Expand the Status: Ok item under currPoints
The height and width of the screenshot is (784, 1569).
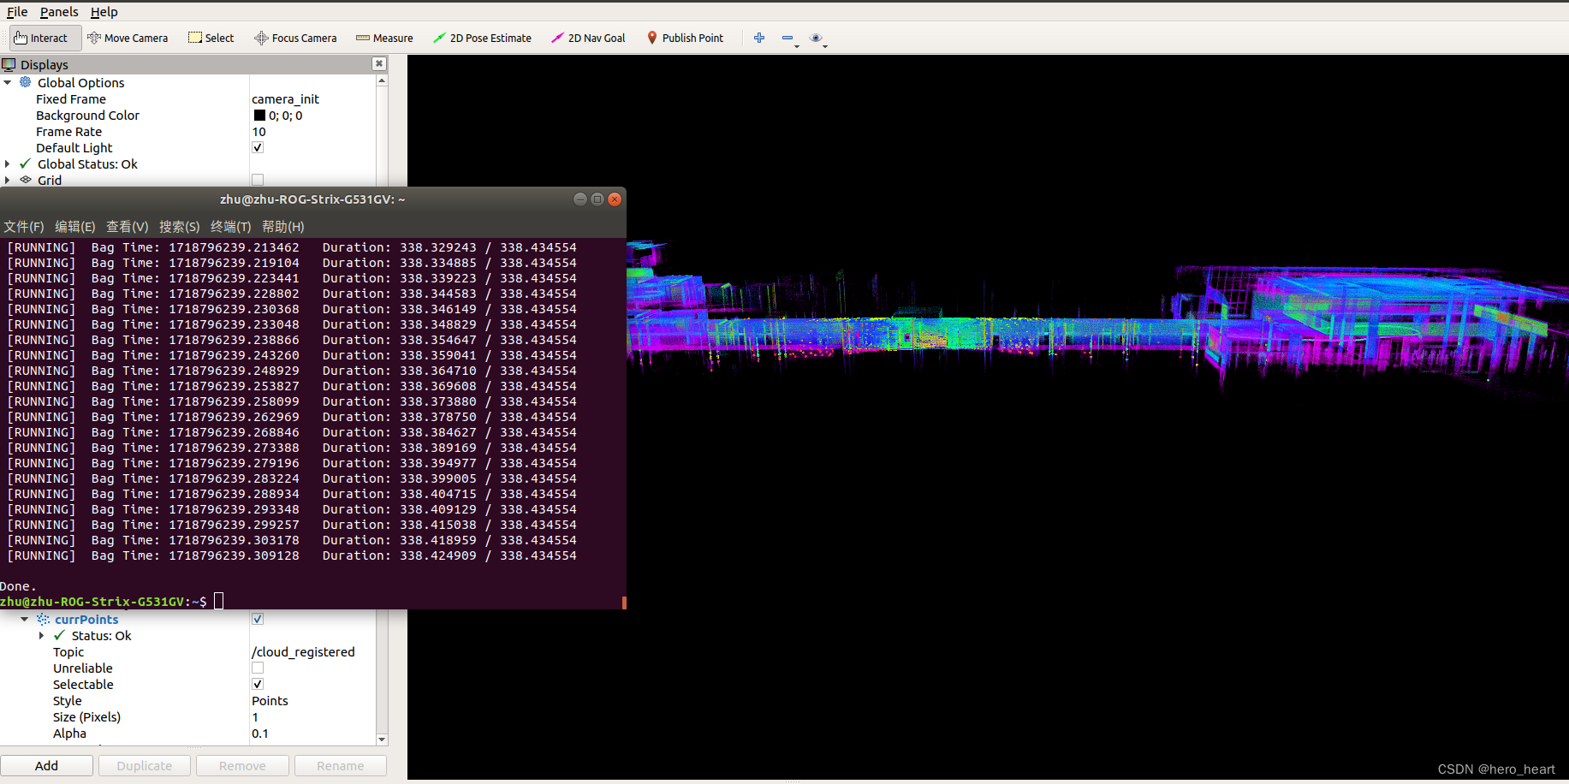point(42,636)
